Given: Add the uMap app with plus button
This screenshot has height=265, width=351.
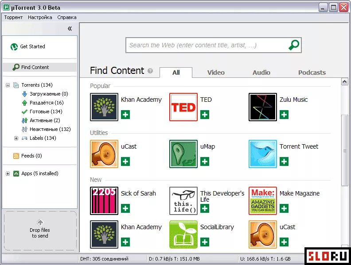Looking at the screenshot, I should click(205, 161).
